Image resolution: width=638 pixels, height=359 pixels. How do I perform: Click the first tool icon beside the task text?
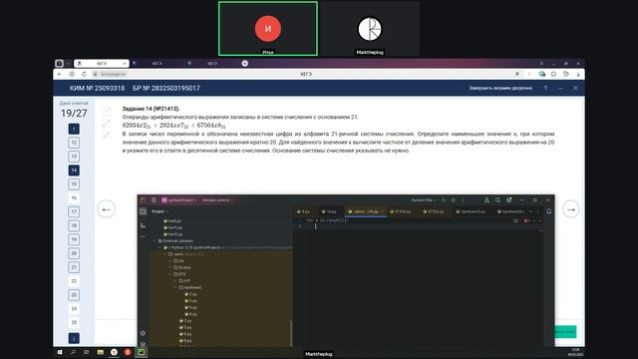point(107,111)
